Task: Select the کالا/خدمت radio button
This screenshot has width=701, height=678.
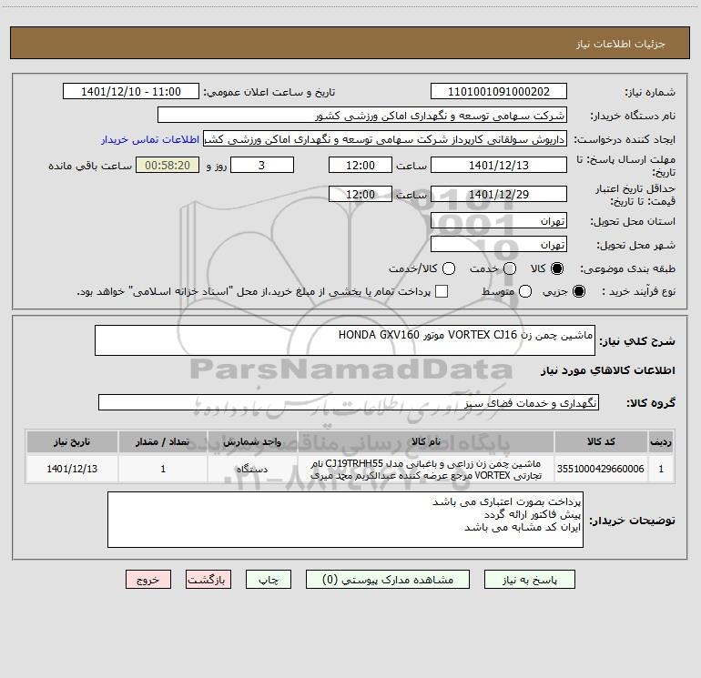Action: (449, 268)
